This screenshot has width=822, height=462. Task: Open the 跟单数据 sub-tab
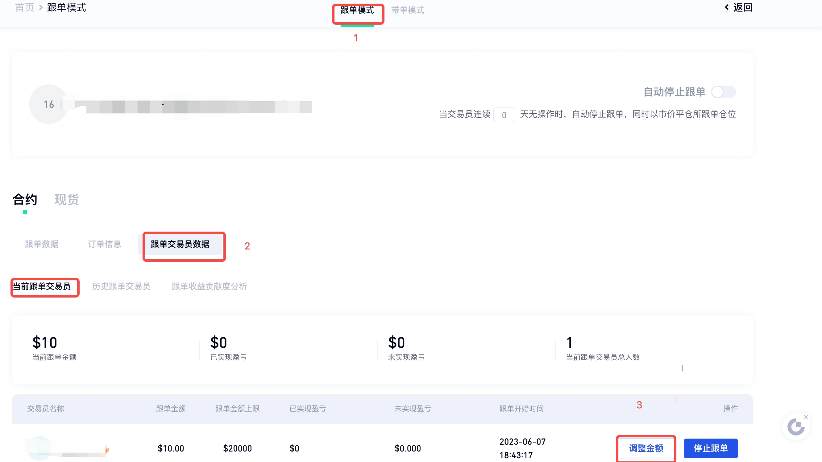[41, 244]
